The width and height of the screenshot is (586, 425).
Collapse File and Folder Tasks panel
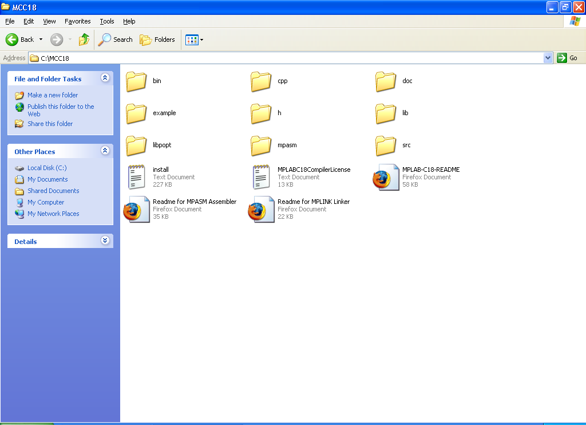point(105,78)
